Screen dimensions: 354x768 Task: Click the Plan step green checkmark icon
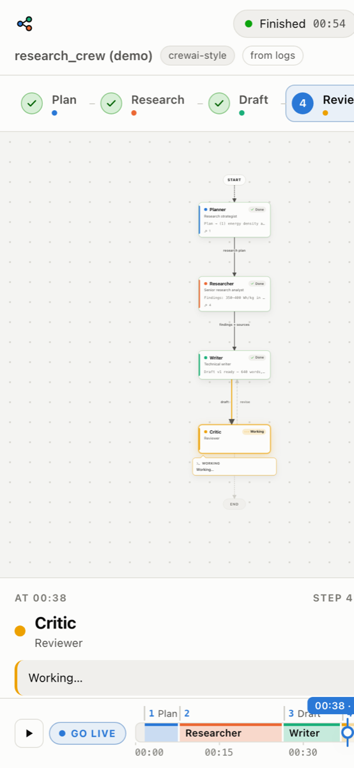32,102
